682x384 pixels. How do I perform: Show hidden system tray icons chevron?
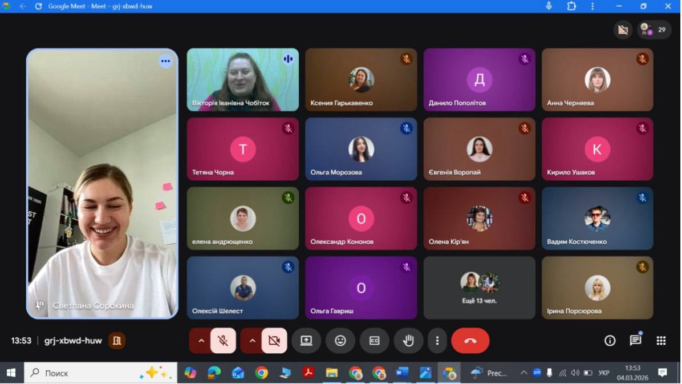pyautogui.click(x=523, y=373)
